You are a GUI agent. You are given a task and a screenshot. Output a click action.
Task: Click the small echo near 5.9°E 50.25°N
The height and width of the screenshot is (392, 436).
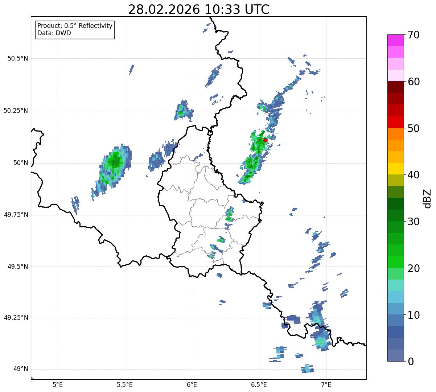pyautogui.click(x=183, y=110)
